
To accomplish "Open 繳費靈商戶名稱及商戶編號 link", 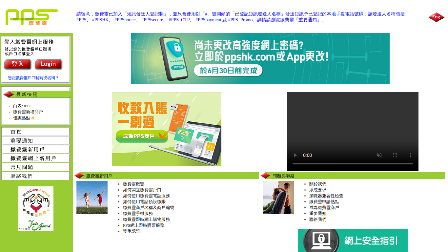I will tap(149, 208).
